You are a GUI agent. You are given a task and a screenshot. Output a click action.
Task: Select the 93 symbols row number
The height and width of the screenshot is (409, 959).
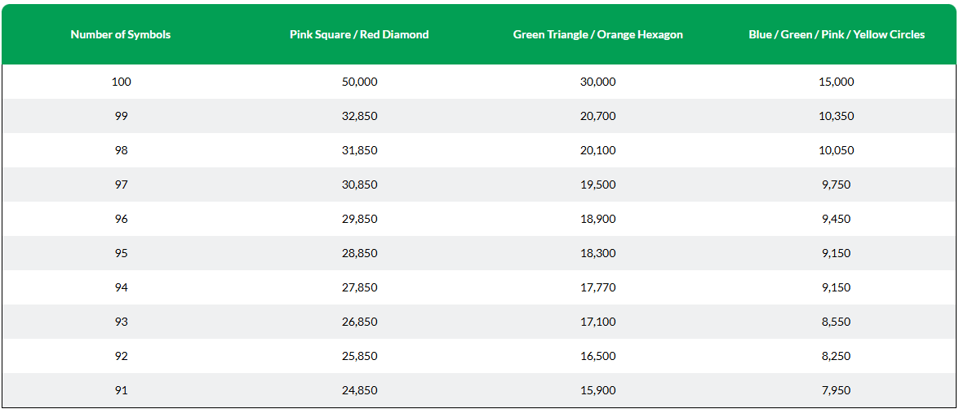tap(121, 322)
